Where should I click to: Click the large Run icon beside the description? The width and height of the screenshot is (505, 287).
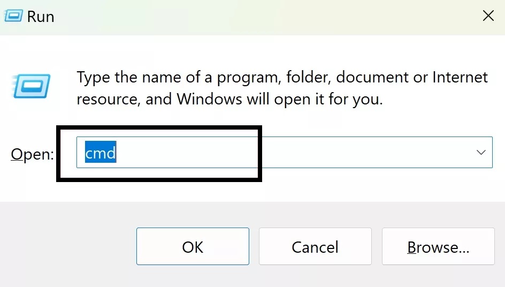point(31,86)
